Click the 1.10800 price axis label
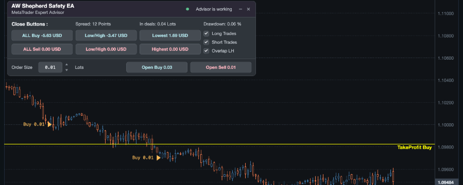463x185 pixels. 445,36
